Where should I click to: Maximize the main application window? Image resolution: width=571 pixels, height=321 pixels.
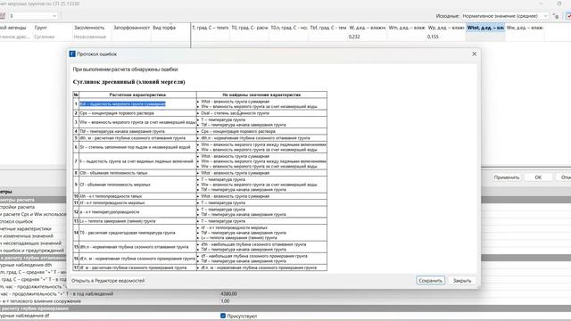coord(559,4)
